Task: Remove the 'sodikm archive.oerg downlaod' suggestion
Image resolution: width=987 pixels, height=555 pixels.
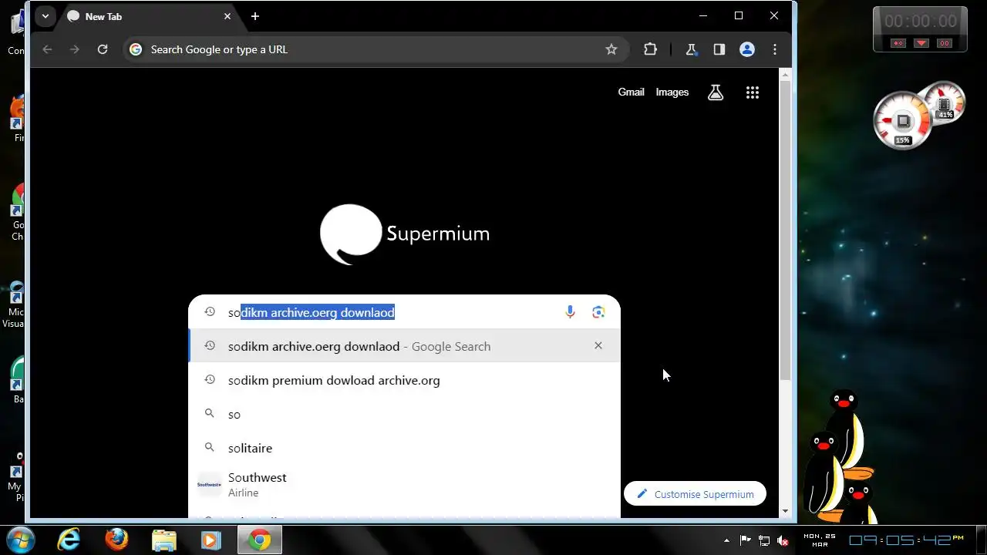Action: click(x=598, y=345)
